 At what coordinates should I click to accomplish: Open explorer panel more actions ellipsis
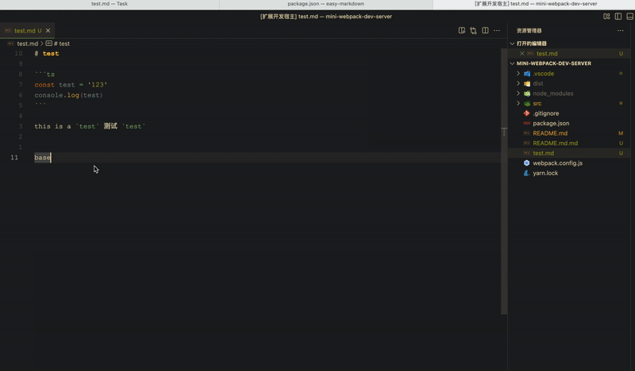click(621, 30)
